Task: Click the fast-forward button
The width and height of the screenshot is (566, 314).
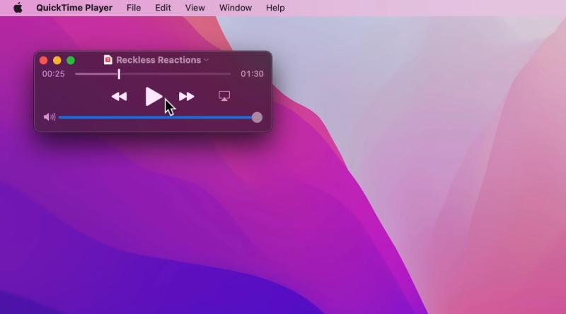Action: pyautogui.click(x=187, y=97)
